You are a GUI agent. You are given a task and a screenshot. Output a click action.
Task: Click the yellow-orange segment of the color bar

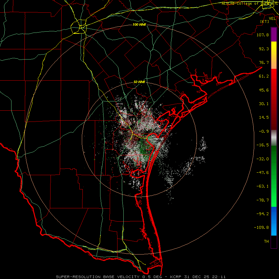(274, 55)
